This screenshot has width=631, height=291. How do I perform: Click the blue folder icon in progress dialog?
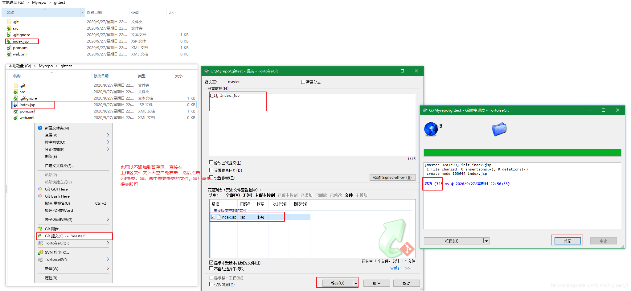pos(499,129)
